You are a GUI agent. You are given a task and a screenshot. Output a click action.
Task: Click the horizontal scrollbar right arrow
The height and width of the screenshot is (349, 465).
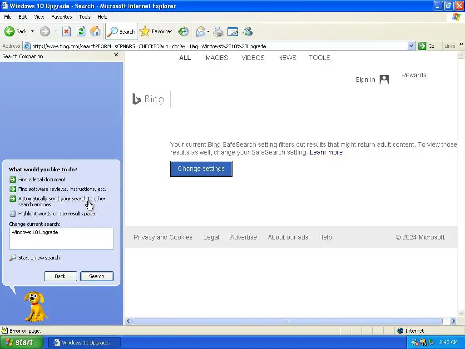pyautogui.click(x=453, y=321)
